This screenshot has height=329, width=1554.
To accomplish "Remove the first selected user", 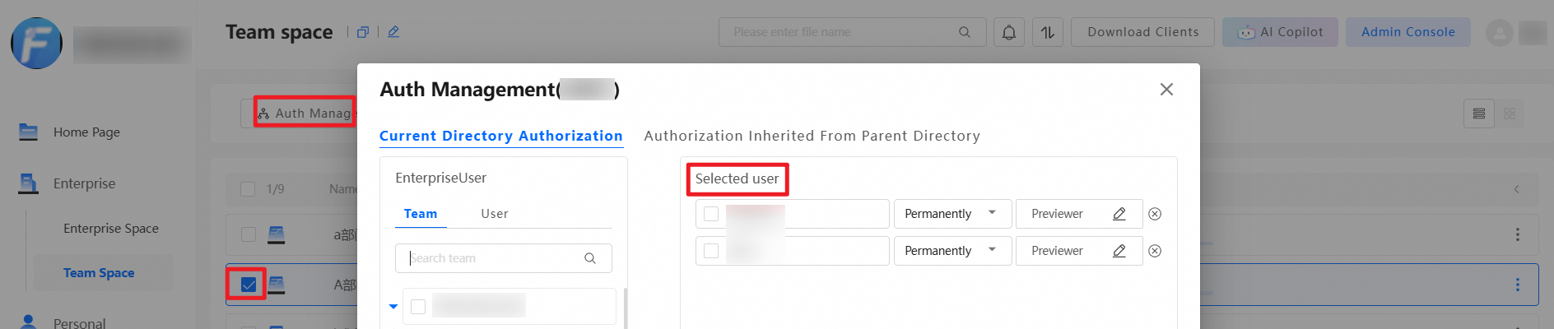I will click(1155, 214).
